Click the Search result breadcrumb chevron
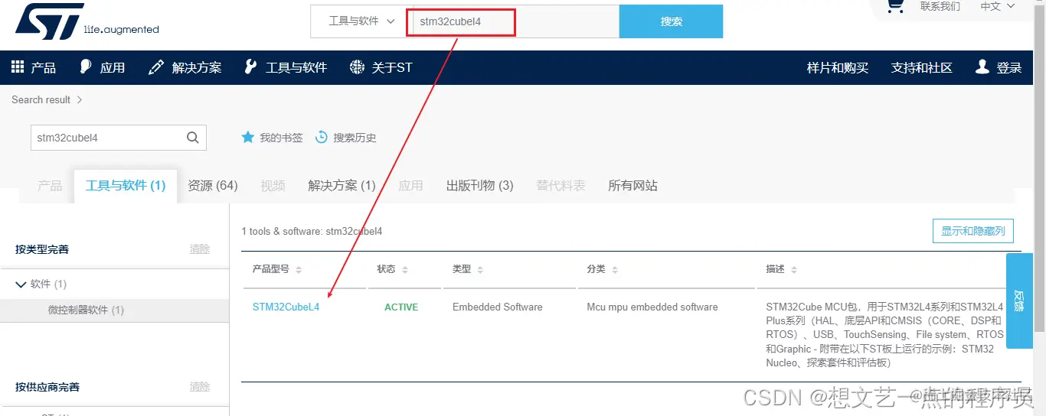This screenshot has width=1046, height=416. (x=80, y=100)
